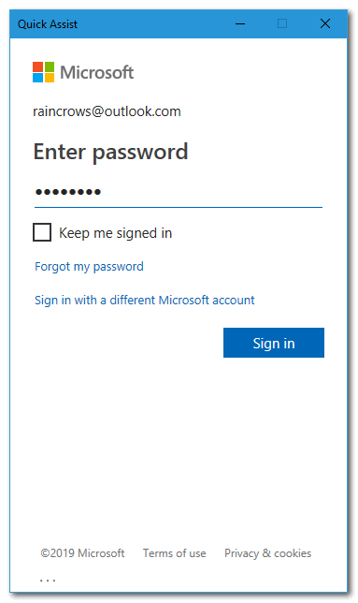Click the blue underline of password field
358x603 pixels.
tap(179, 207)
